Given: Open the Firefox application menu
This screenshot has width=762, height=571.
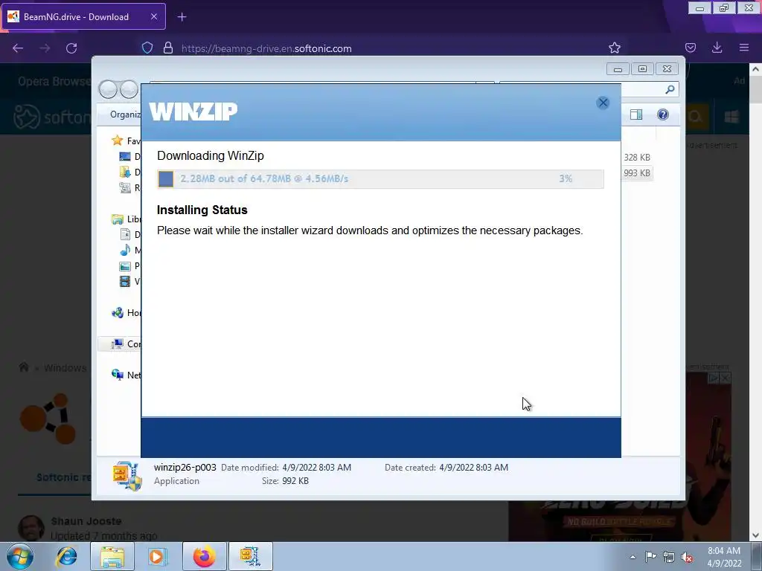Looking at the screenshot, I should 743,48.
